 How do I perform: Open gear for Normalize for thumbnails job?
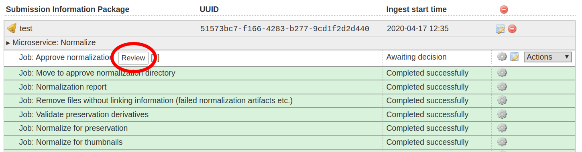tap(502, 142)
